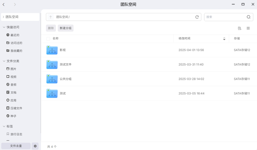This screenshot has width=257, height=150.
Task: Open 最近的 recent files
Action: pyautogui.click(x=13, y=35)
